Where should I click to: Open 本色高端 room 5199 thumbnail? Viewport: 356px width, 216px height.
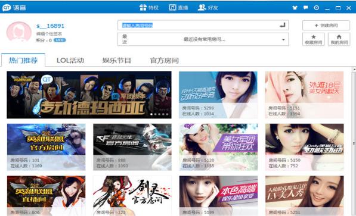pyautogui.click(x=218, y=196)
